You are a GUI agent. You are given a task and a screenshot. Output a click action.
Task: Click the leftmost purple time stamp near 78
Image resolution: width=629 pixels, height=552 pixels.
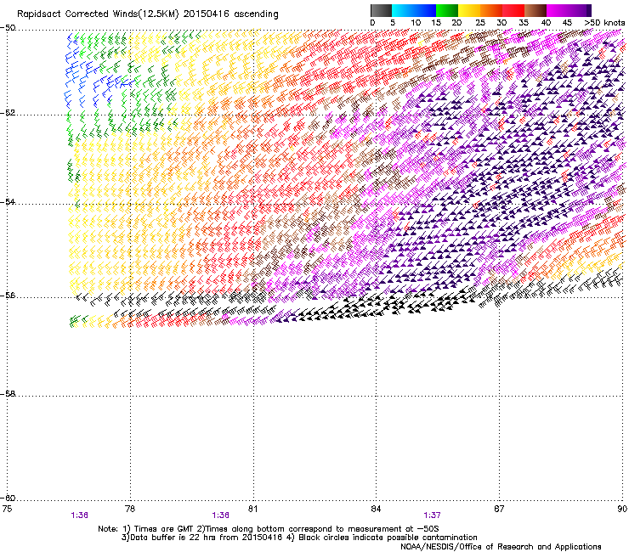point(79,515)
